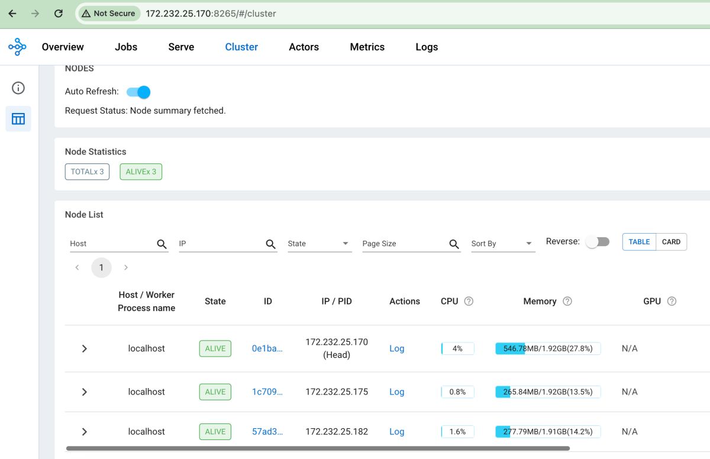This screenshot has width=710, height=459.
Task: Open Log link for 172.232.25.175
Action: pyautogui.click(x=396, y=392)
